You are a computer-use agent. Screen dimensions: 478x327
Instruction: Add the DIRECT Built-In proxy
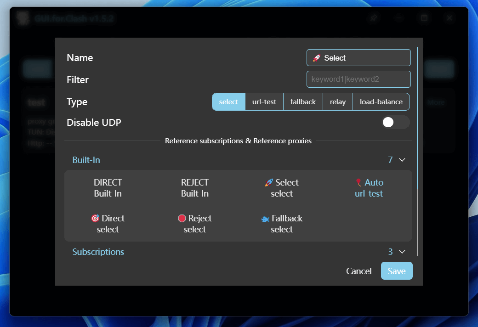tap(108, 188)
